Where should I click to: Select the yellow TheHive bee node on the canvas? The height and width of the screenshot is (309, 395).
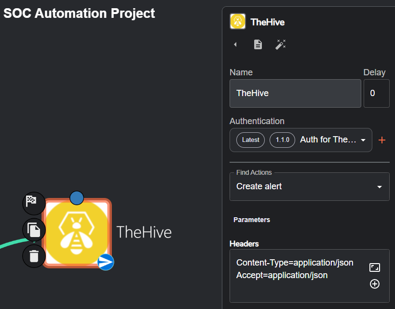[77, 233]
